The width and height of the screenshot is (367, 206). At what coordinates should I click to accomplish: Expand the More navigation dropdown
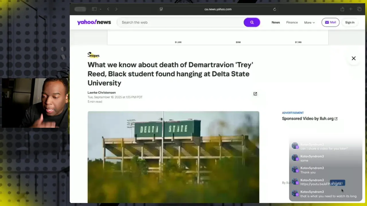pos(309,22)
